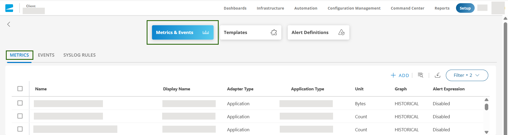The image size is (508, 135).
Task: Click the export download icon
Action: click(437, 75)
